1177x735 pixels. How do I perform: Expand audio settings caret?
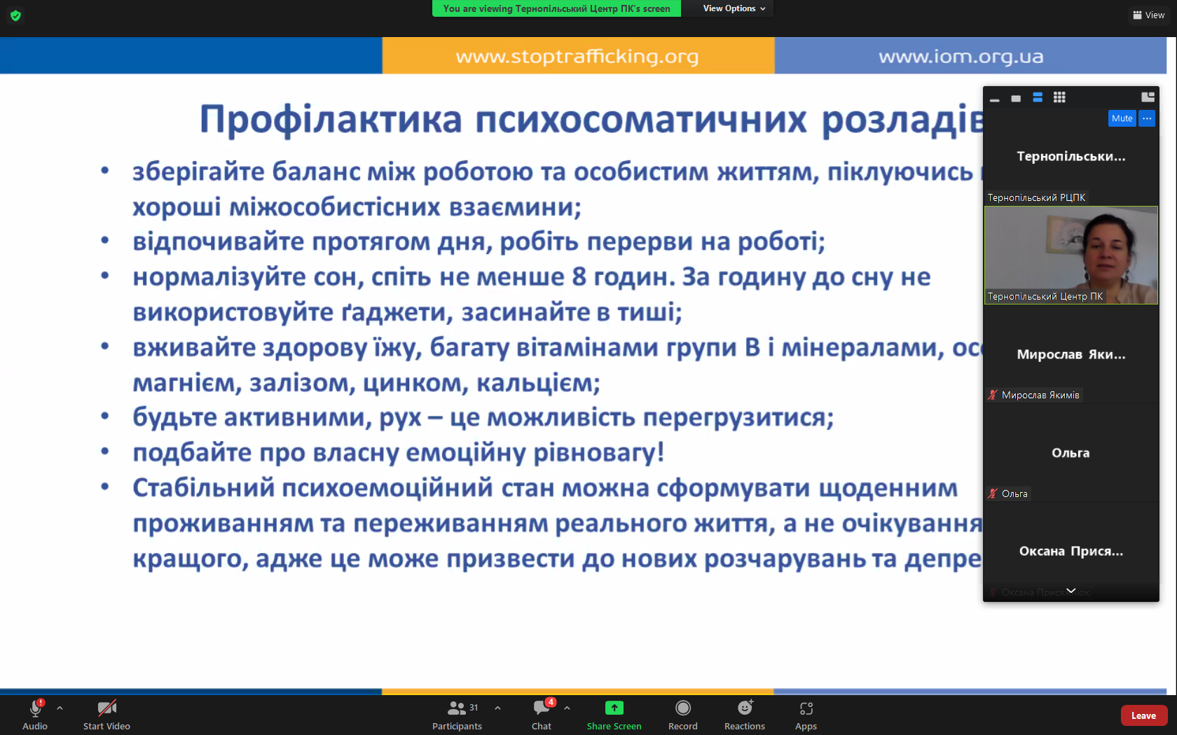[60, 708]
